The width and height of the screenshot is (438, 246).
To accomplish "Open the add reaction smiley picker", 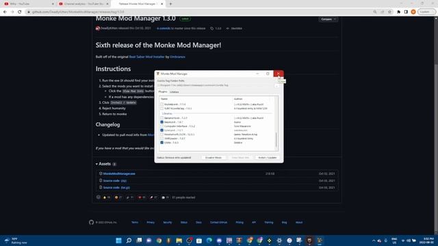I will (99, 197).
